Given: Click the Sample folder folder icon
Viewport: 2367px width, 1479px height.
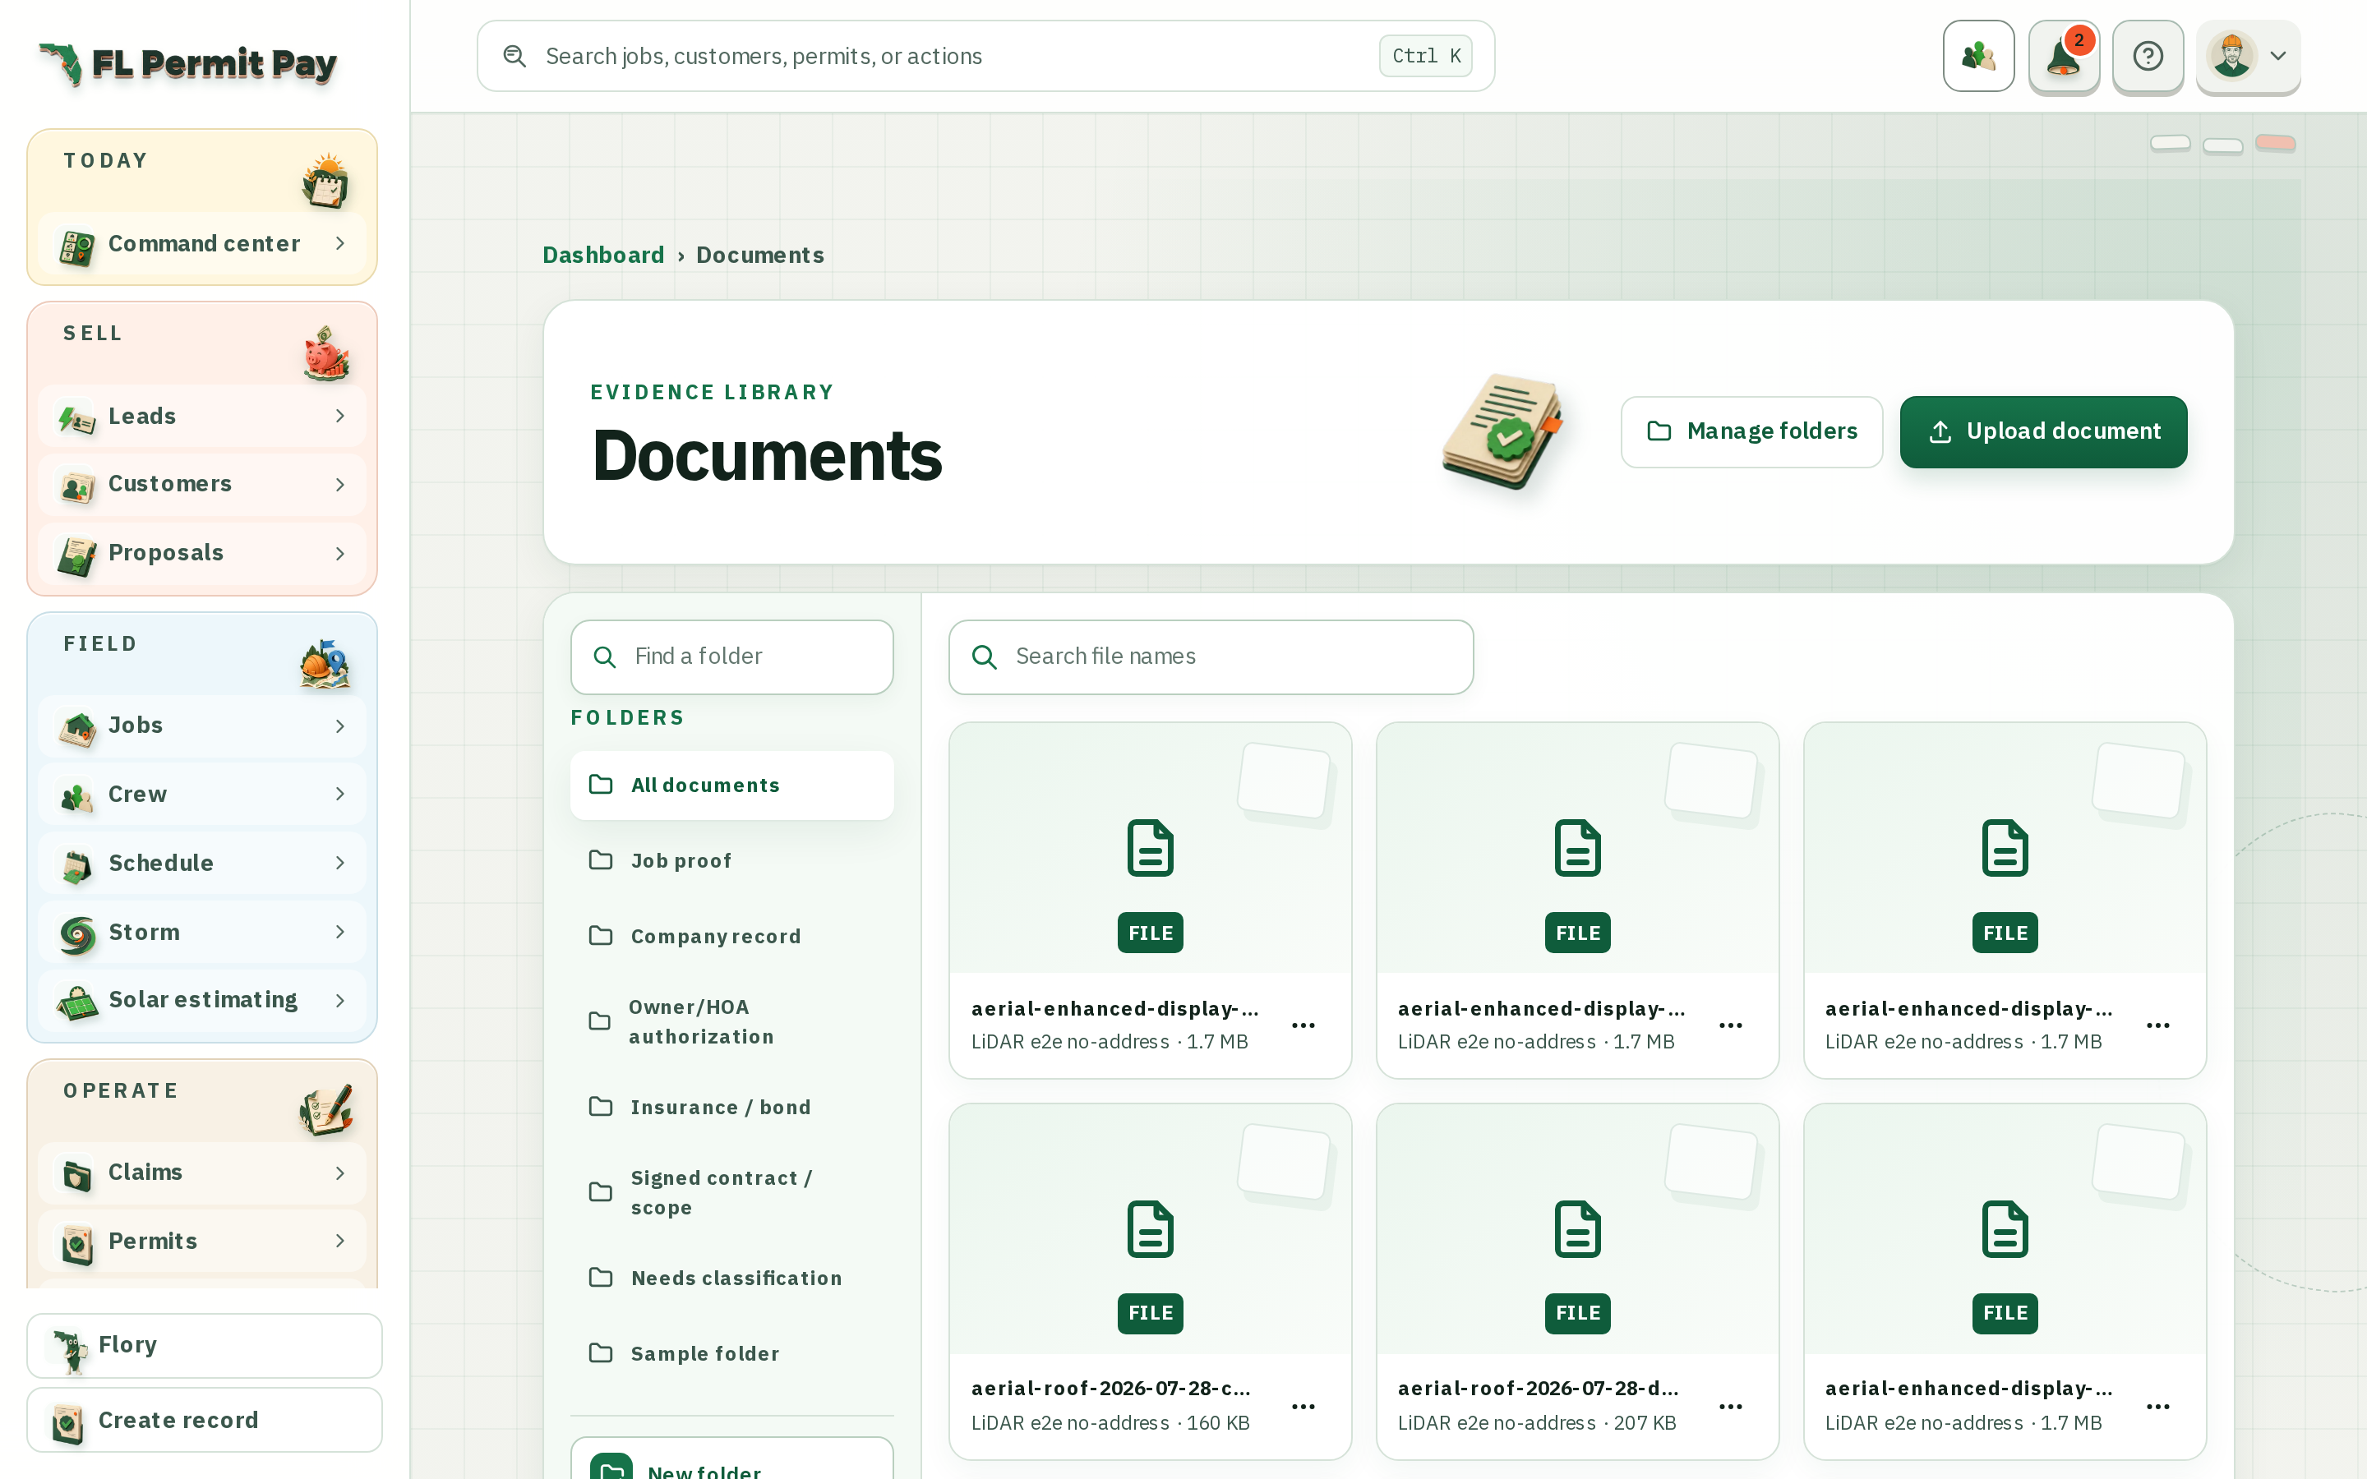Looking at the screenshot, I should coord(601,1352).
